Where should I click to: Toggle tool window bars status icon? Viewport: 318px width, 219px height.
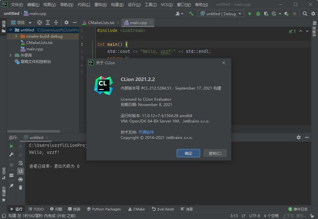click(x=4, y=216)
